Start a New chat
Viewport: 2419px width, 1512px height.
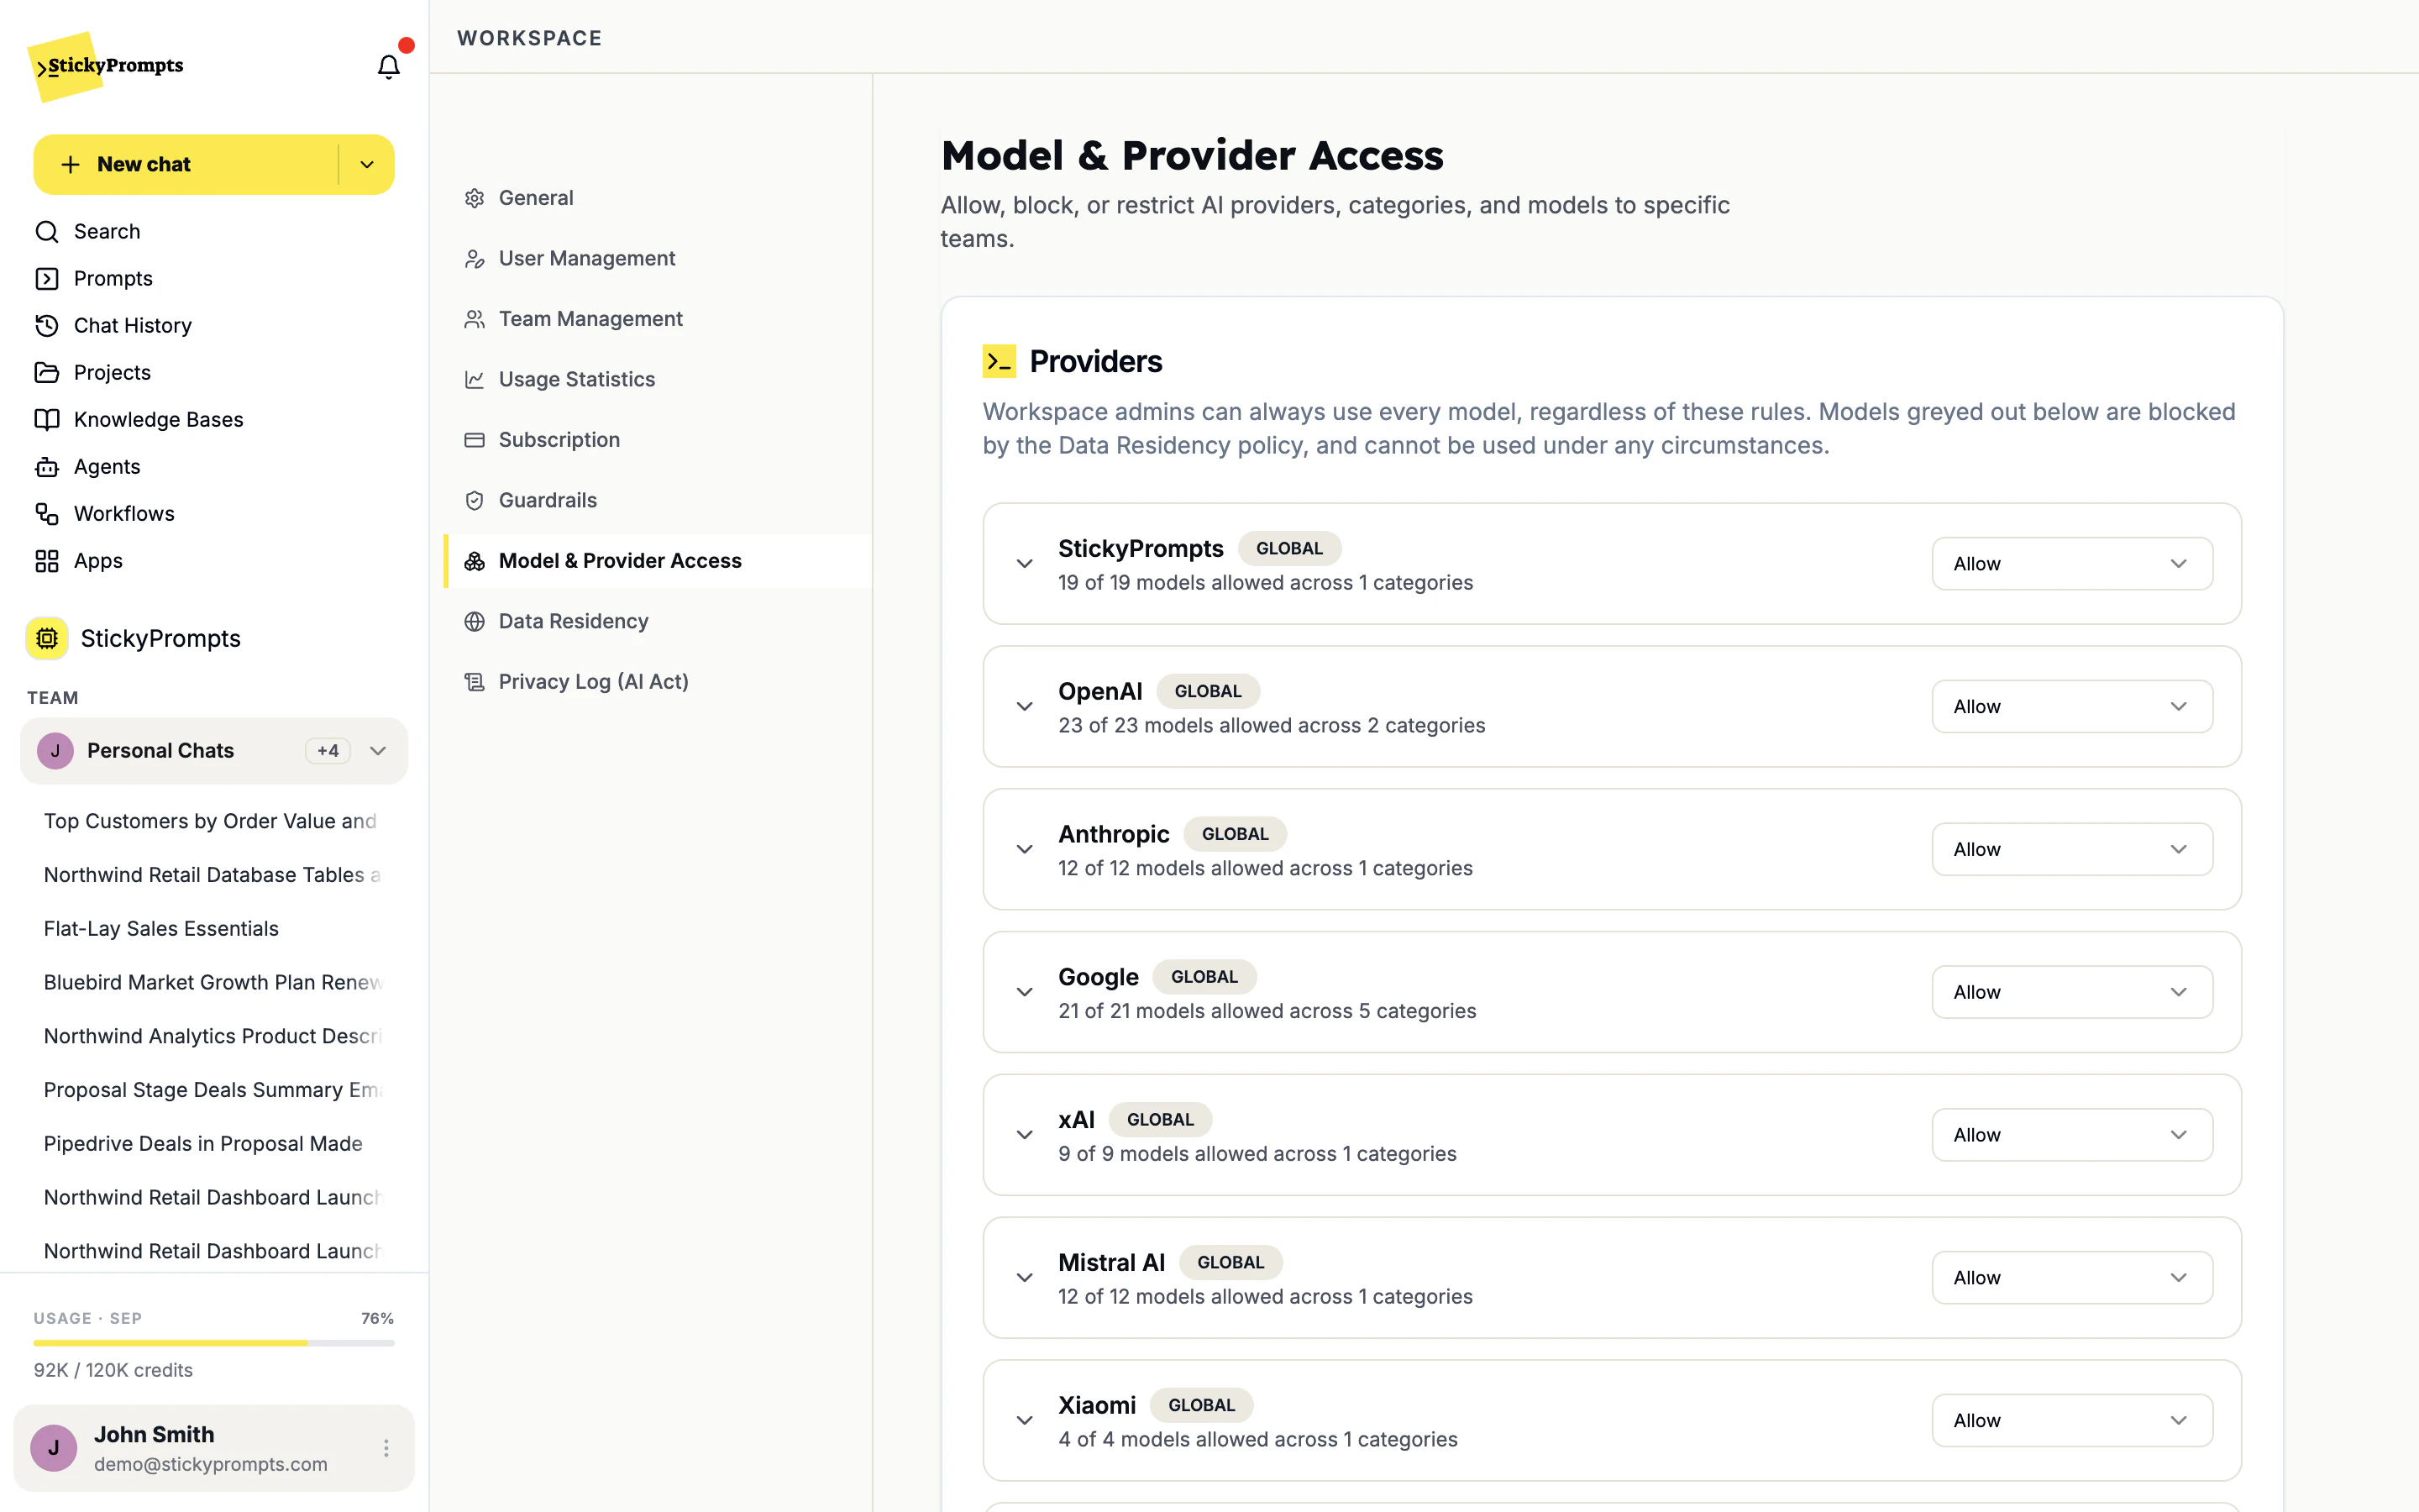(x=186, y=165)
